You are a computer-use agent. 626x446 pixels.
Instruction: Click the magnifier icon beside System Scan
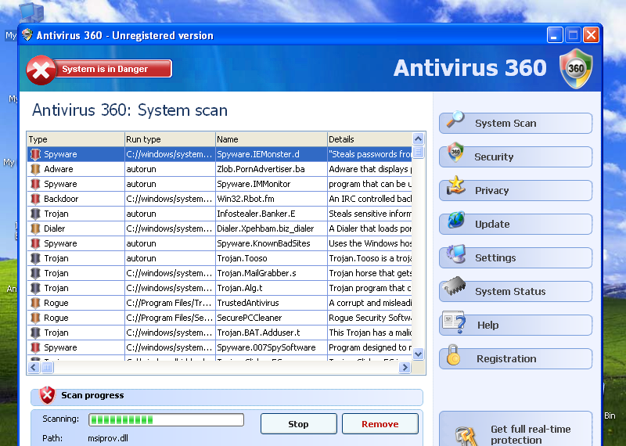[455, 120]
